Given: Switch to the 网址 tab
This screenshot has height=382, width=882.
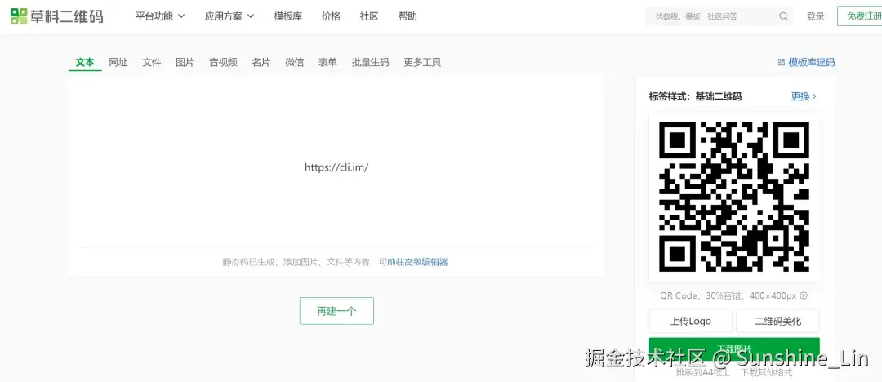Looking at the screenshot, I should pos(118,63).
